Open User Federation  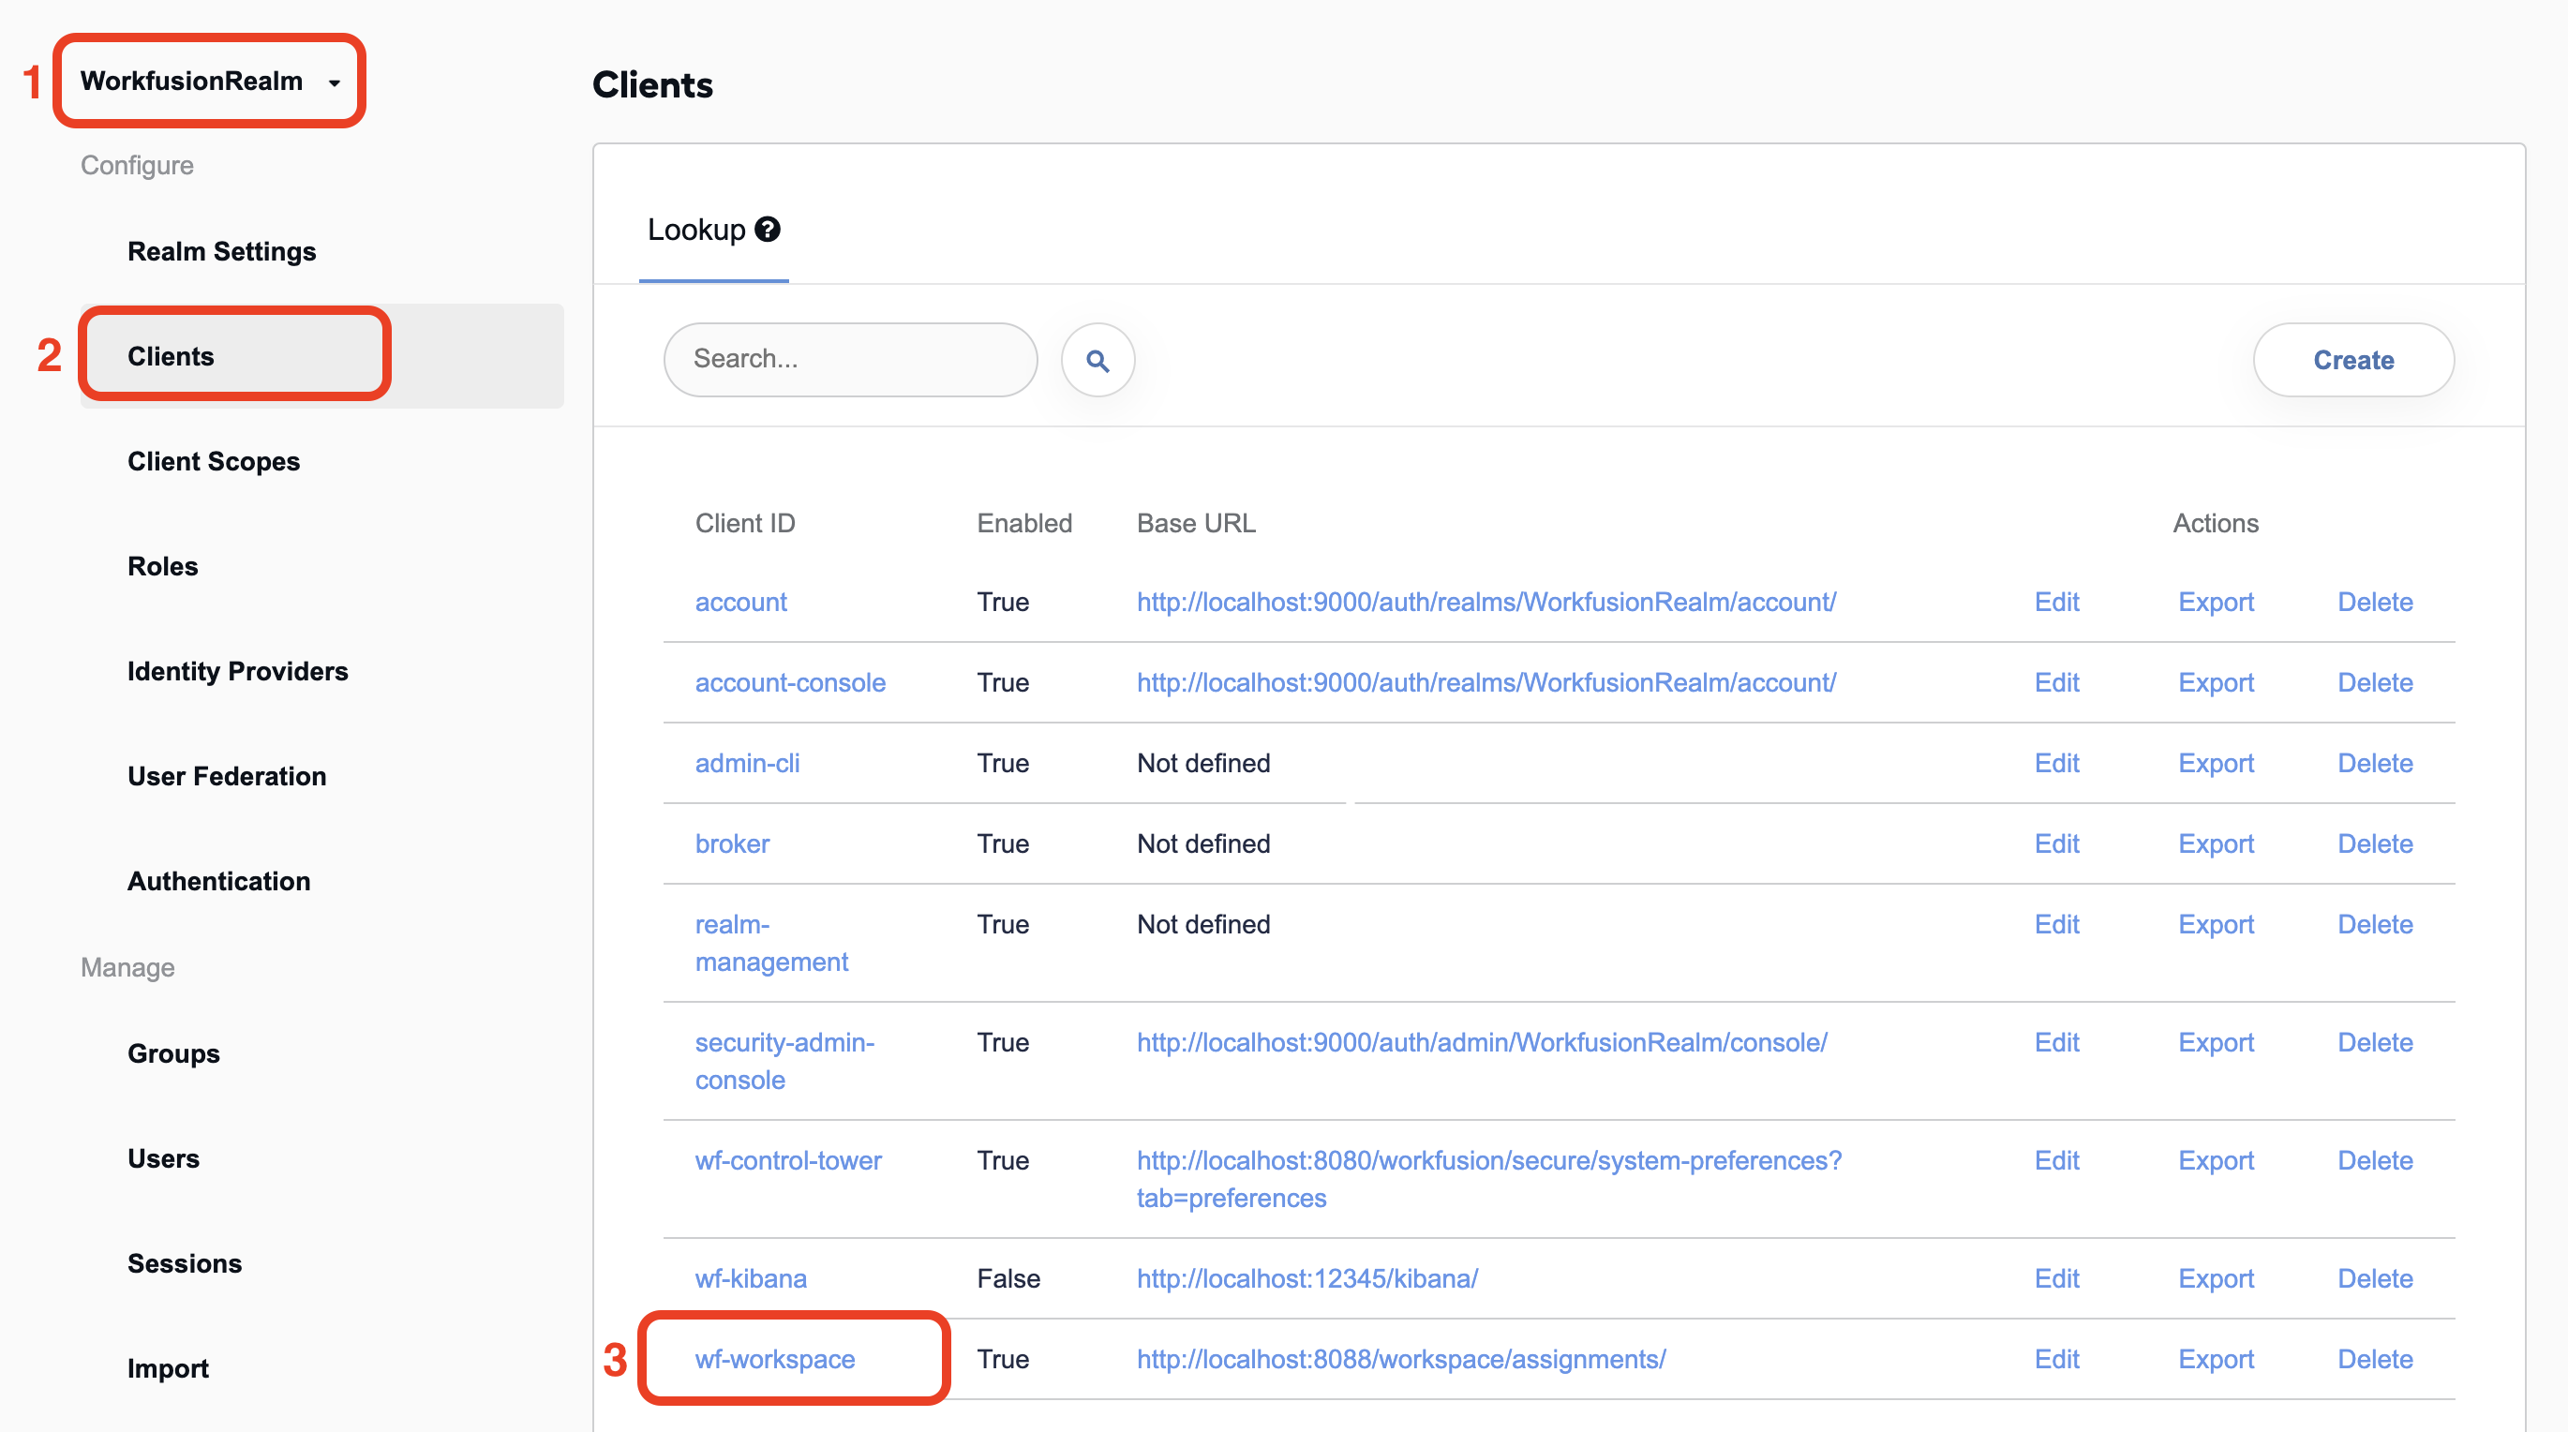tap(226, 776)
